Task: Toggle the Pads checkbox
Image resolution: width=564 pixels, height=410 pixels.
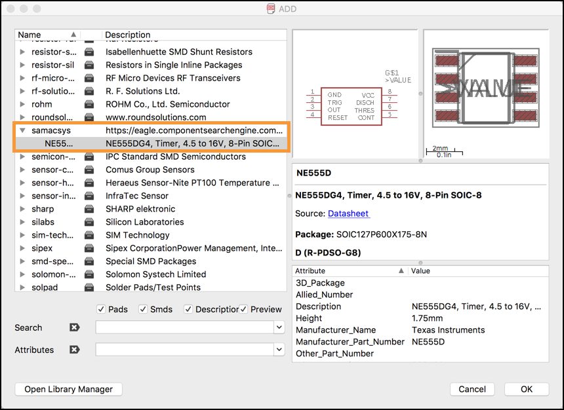Action: 101,309
